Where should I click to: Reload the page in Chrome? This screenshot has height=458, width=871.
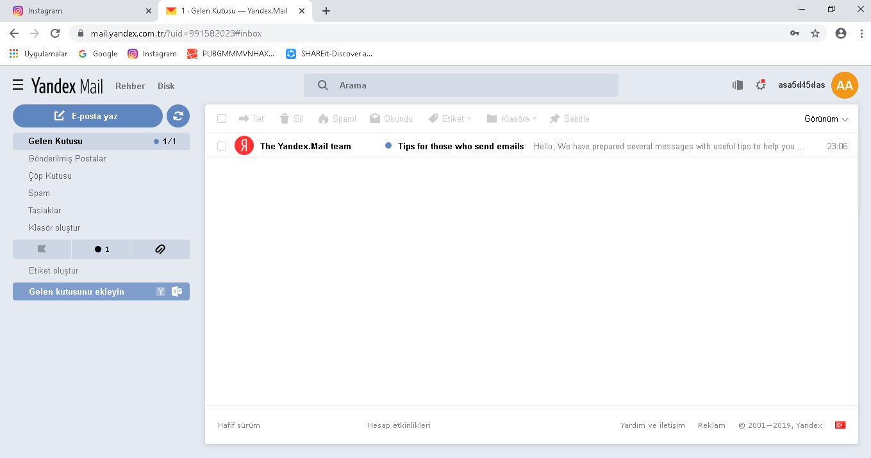pos(55,33)
